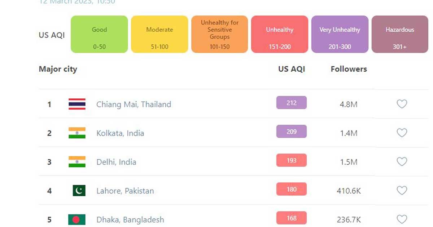This screenshot has height=227, width=433.
Task: Click the Bangladesh flag icon
Action: [x=77, y=219]
